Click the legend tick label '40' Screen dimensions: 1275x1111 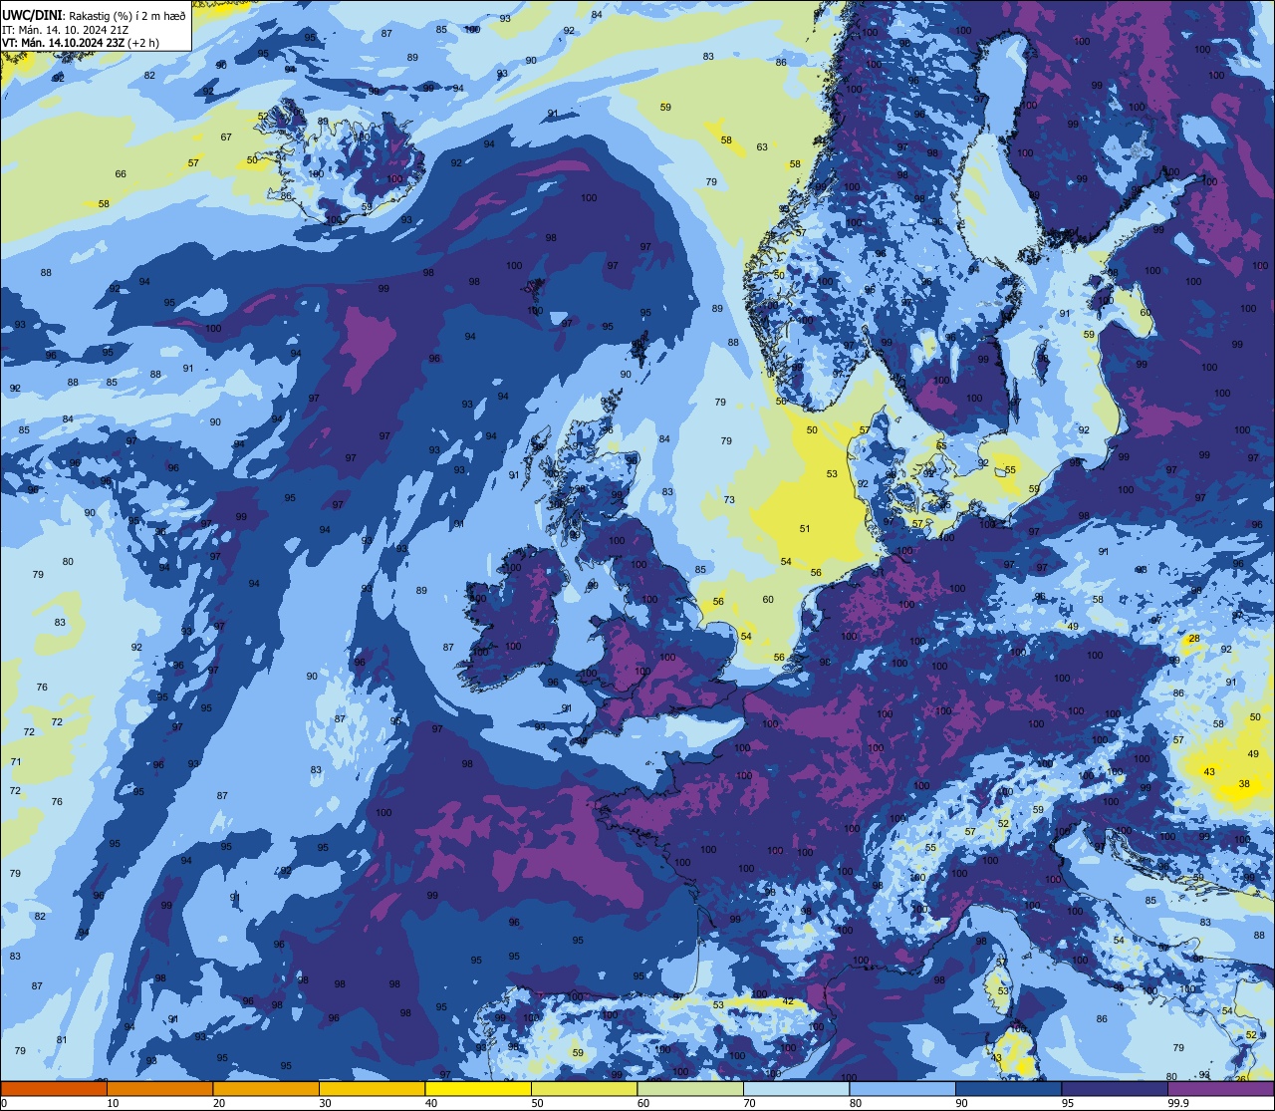[x=431, y=1103]
